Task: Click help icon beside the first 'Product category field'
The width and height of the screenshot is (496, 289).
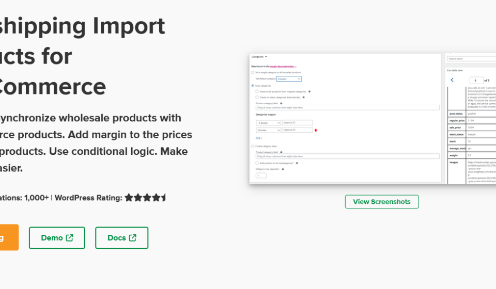Action: point(281,103)
